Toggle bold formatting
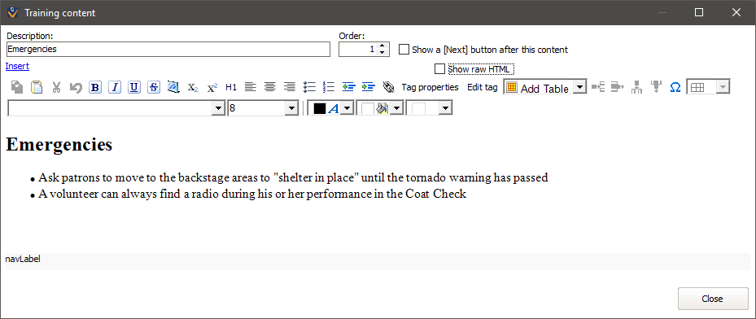This screenshot has height=319, width=756. click(x=95, y=87)
